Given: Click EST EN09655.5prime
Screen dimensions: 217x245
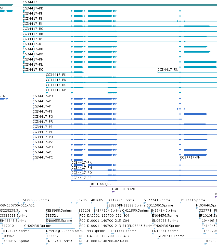Looking at the screenshot, I should [59, 220].
